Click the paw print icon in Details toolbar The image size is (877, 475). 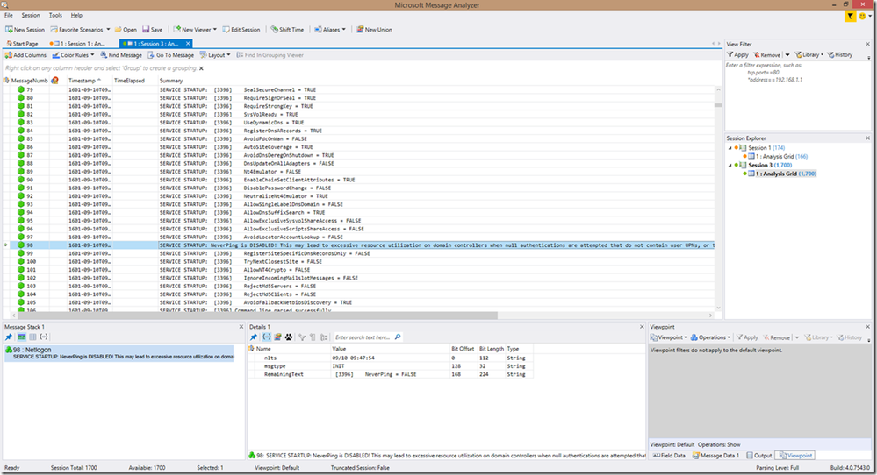point(289,337)
